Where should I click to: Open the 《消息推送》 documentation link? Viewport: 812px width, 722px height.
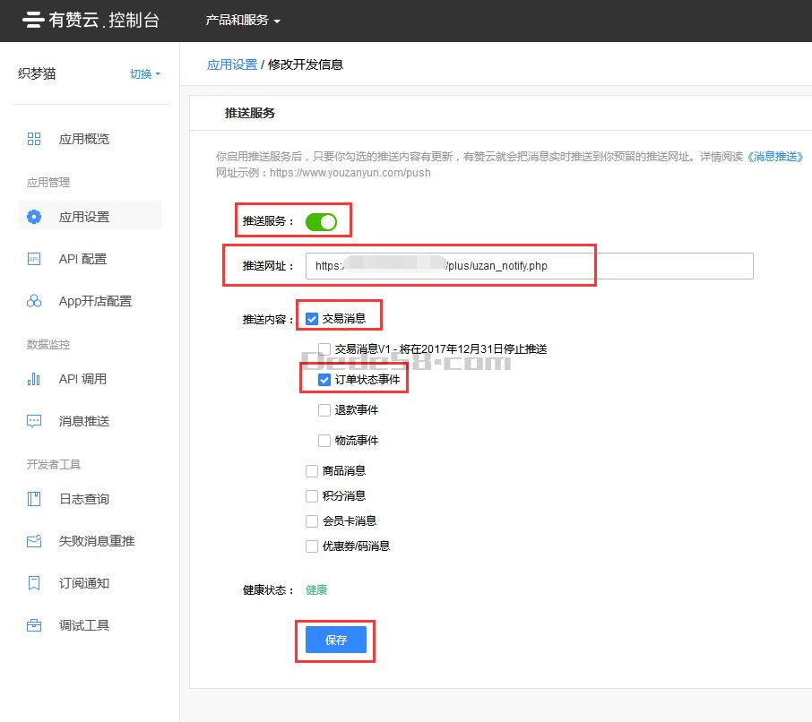(775, 156)
